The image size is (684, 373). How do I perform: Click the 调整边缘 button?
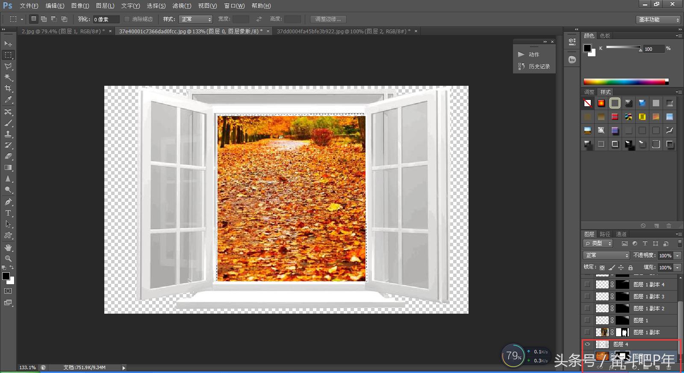pos(328,19)
